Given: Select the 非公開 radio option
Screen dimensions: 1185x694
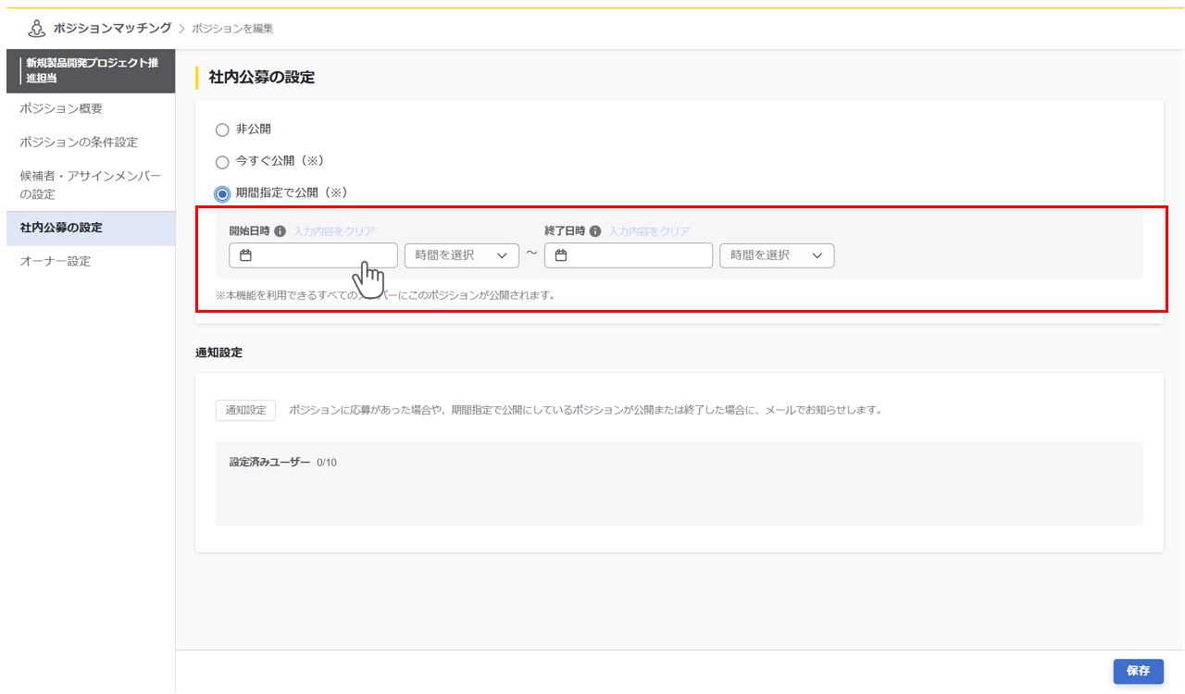Looking at the screenshot, I should 222,130.
